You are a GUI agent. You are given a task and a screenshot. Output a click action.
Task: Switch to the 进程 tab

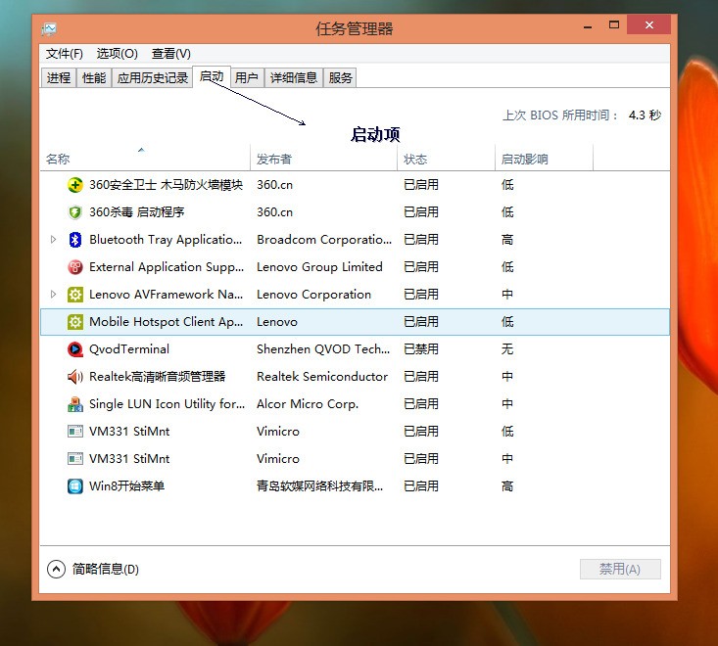[59, 78]
